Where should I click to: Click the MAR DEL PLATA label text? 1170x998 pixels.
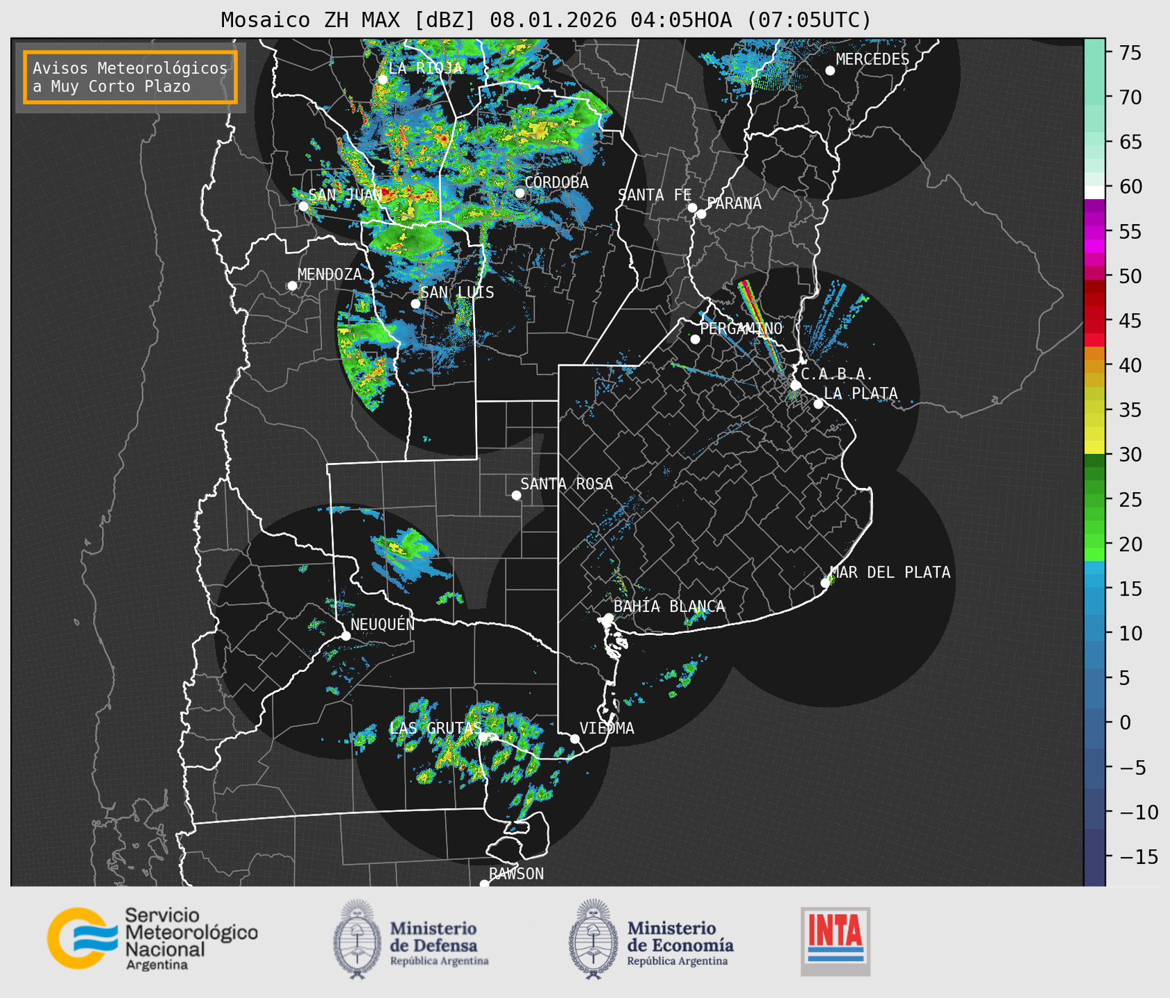click(x=891, y=573)
